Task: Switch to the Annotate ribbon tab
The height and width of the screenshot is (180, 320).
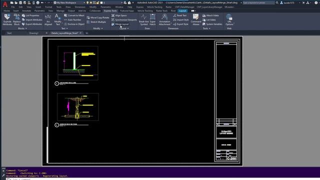Action: point(26,11)
